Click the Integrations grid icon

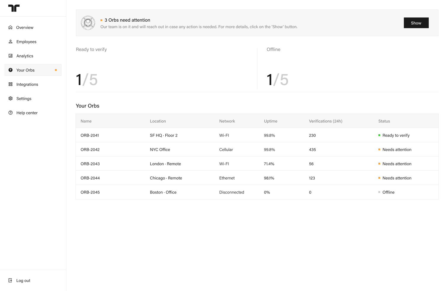[10, 84]
